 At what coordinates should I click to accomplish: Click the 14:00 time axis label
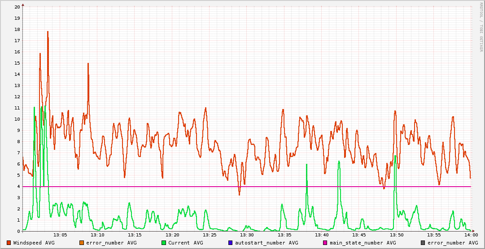coord(471,235)
